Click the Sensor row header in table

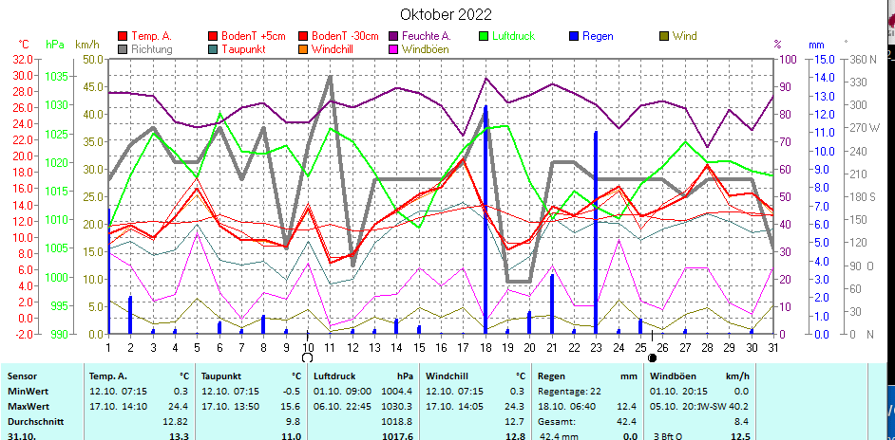click(21, 376)
